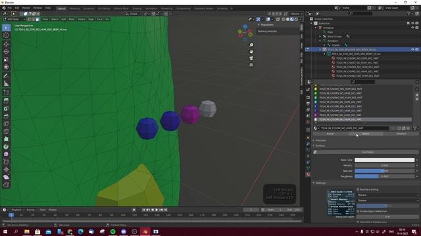Open the Render menu

tap(26, 8)
